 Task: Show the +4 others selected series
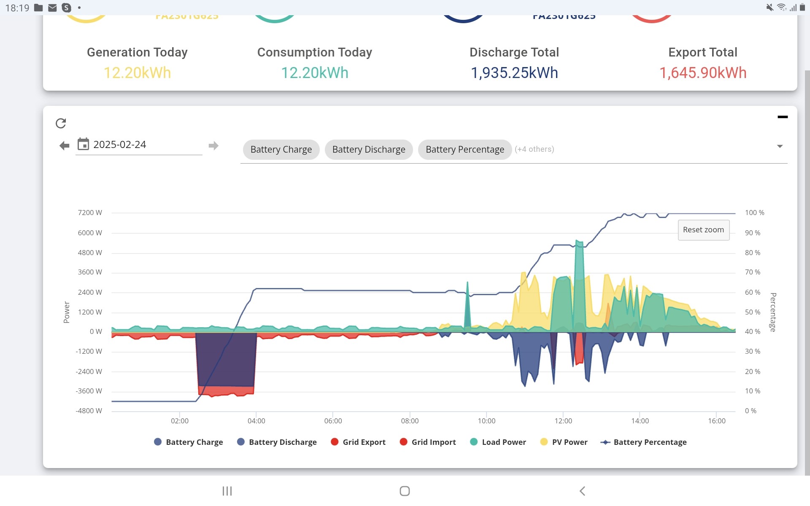[x=534, y=149]
